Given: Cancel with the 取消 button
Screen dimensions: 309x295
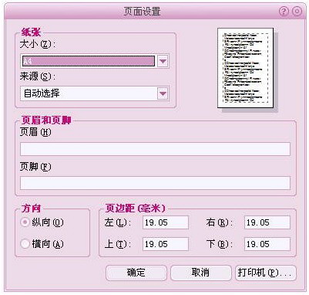Looking at the screenshot, I should (201, 273).
